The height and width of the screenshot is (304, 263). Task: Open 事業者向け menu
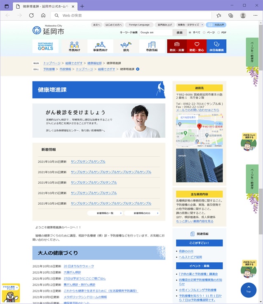tap(100, 46)
